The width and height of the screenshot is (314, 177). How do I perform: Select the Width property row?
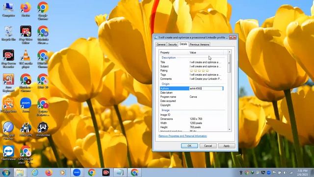[192, 123]
